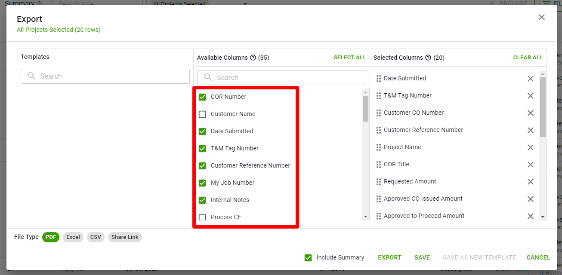Screen dimensions: 562x275
Task: Enable the Customer Name column
Action: click(202, 114)
